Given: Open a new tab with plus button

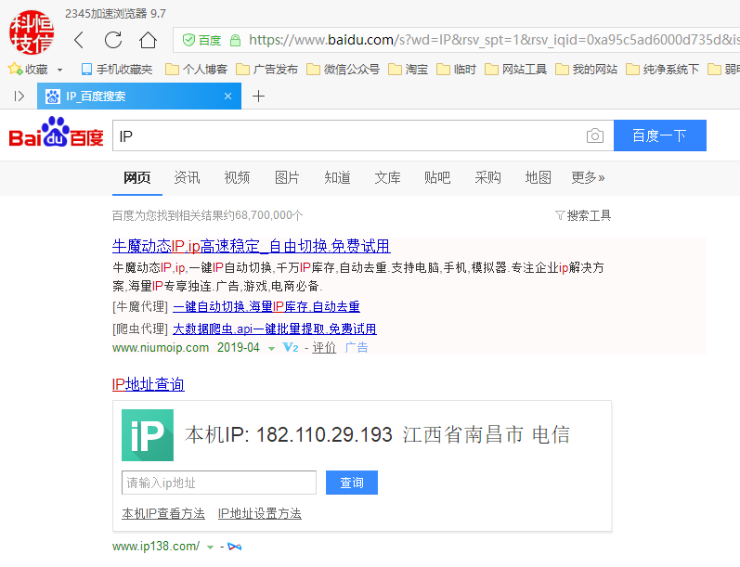Looking at the screenshot, I should tap(259, 97).
